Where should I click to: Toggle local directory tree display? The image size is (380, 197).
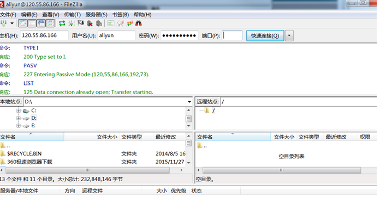32,23
